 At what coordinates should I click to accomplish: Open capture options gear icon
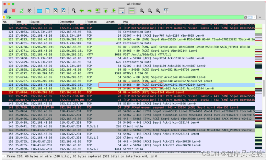pyautogui.click(x=30, y=11)
